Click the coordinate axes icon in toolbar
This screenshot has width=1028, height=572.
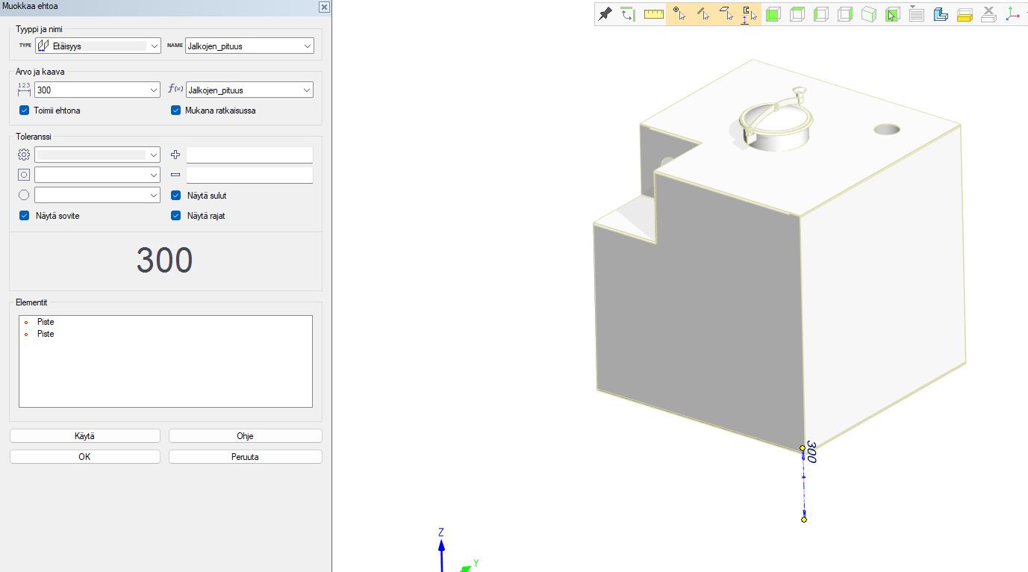pos(1012,14)
